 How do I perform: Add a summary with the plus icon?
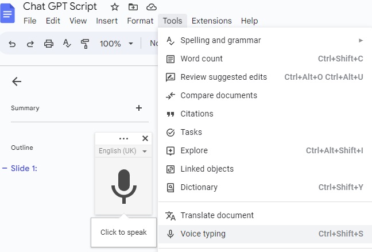[x=138, y=108]
